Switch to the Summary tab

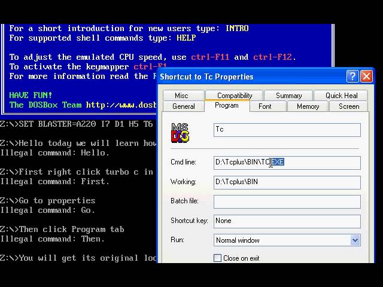(x=288, y=96)
